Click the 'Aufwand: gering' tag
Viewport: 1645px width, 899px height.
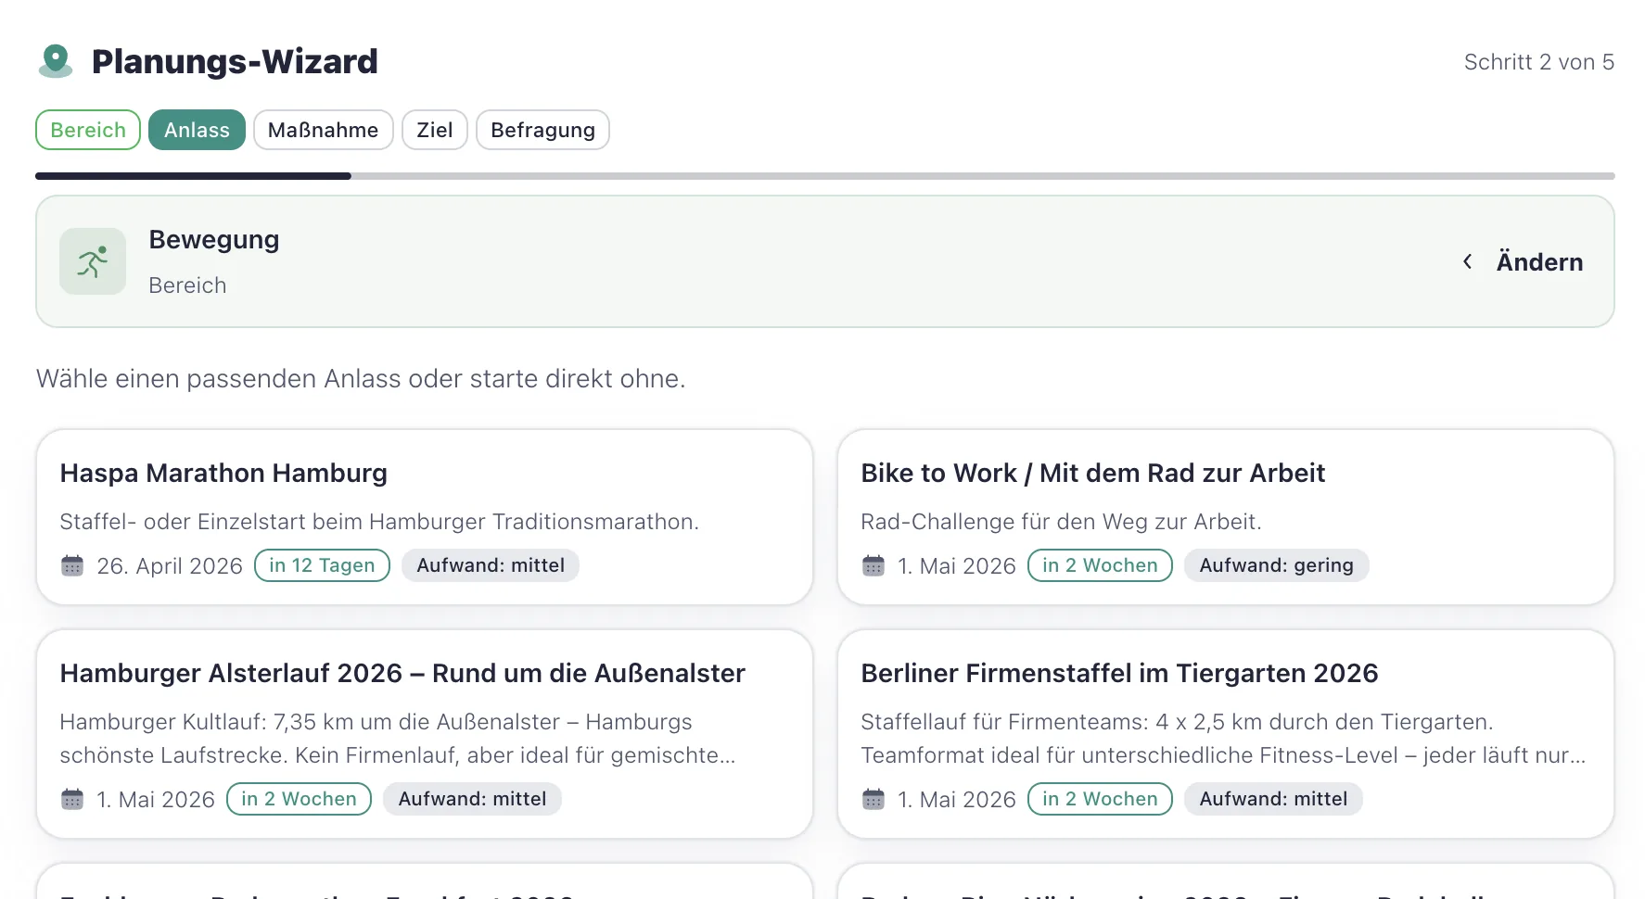[1276, 565]
